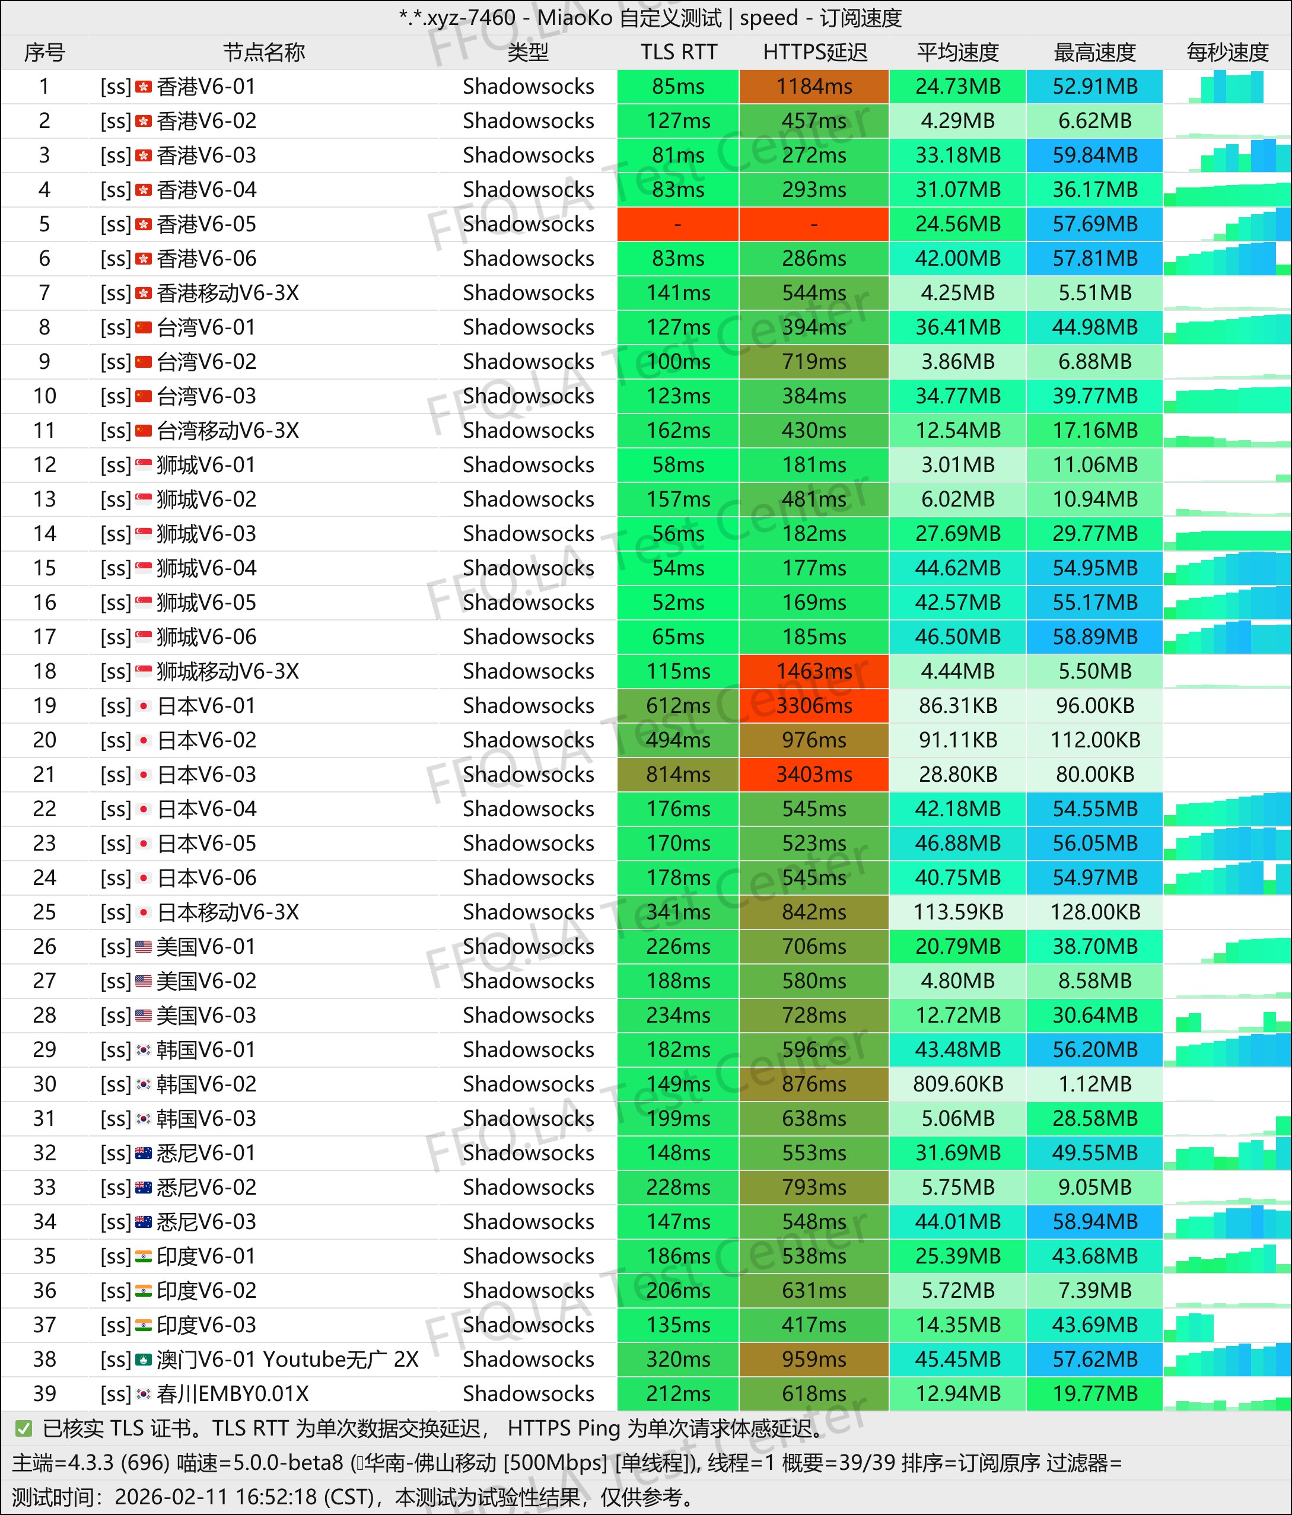This screenshot has width=1292, height=1515.
Task: Click the 809.60KB average speed cell
Action: [958, 1084]
